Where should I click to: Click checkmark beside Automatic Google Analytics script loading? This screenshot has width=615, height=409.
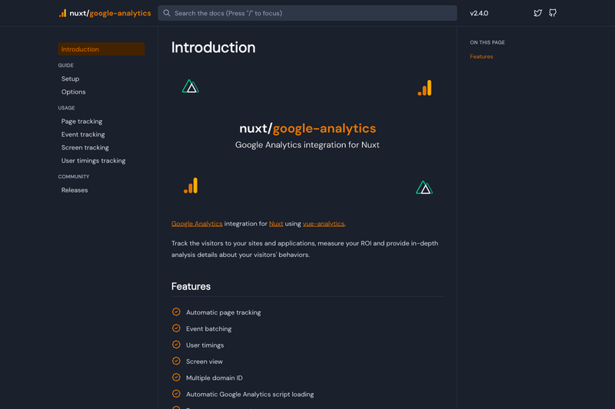(176, 394)
